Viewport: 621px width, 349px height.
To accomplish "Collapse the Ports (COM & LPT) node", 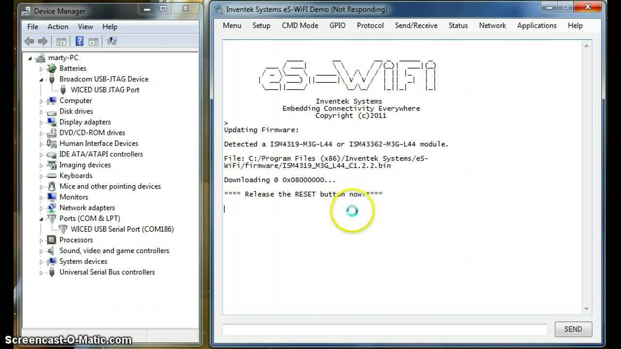I will (x=41, y=219).
